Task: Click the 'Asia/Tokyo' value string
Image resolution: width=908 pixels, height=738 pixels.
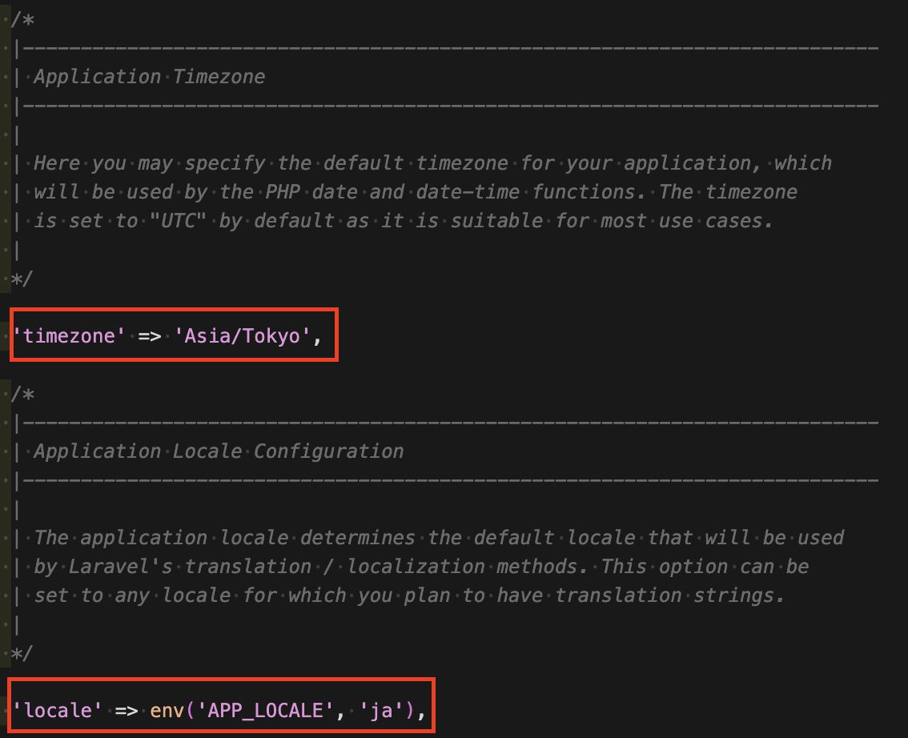Action: [x=242, y=336]
